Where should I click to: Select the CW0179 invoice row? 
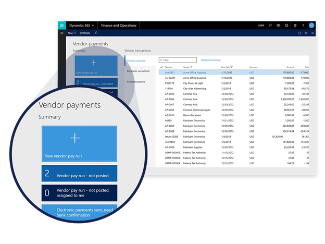(x=234, y=83)
